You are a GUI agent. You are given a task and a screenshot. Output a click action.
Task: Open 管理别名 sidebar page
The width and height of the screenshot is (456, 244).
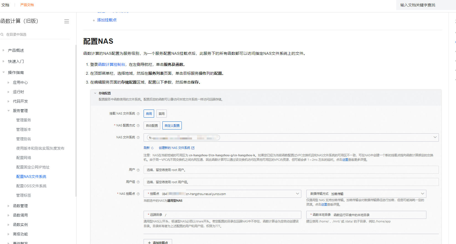[24, 139]
